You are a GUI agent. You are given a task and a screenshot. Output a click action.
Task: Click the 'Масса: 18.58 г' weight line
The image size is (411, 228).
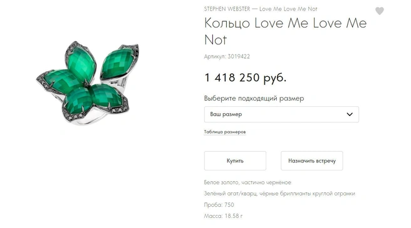223,216
